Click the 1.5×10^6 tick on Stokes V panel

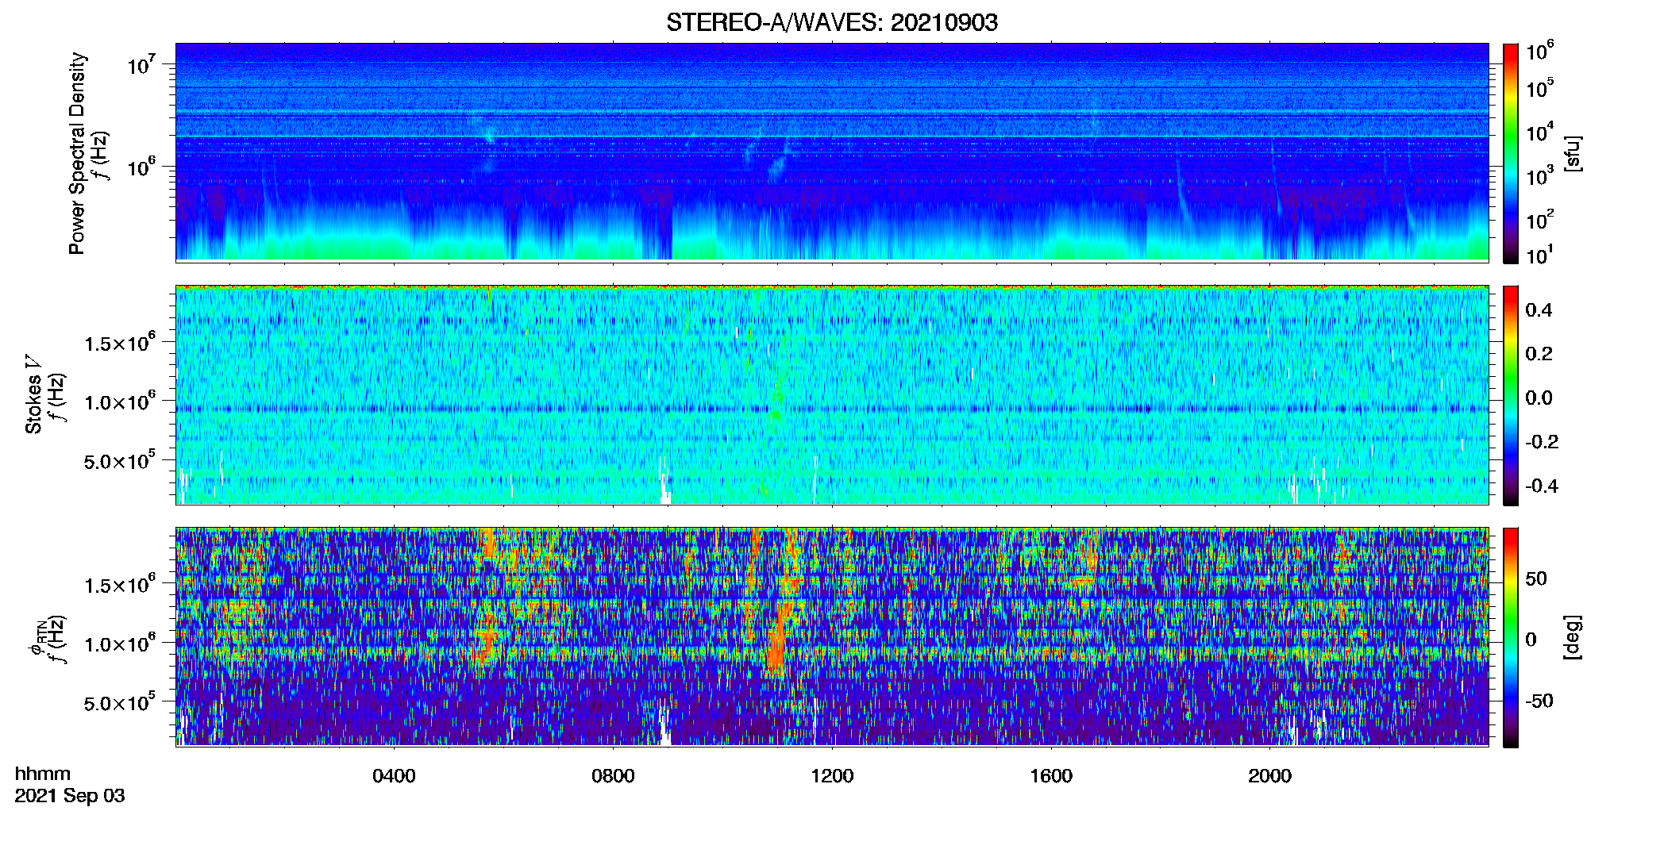pyautogui.click(x=121, y=342)
